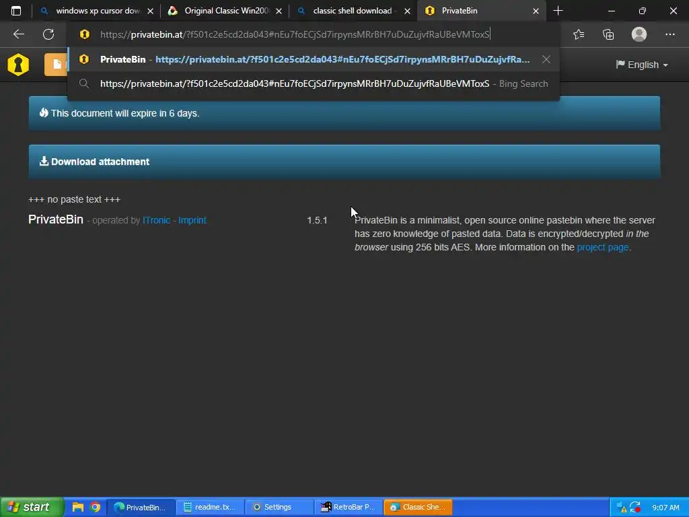Click the update sync tray icon

coord(635,508)
